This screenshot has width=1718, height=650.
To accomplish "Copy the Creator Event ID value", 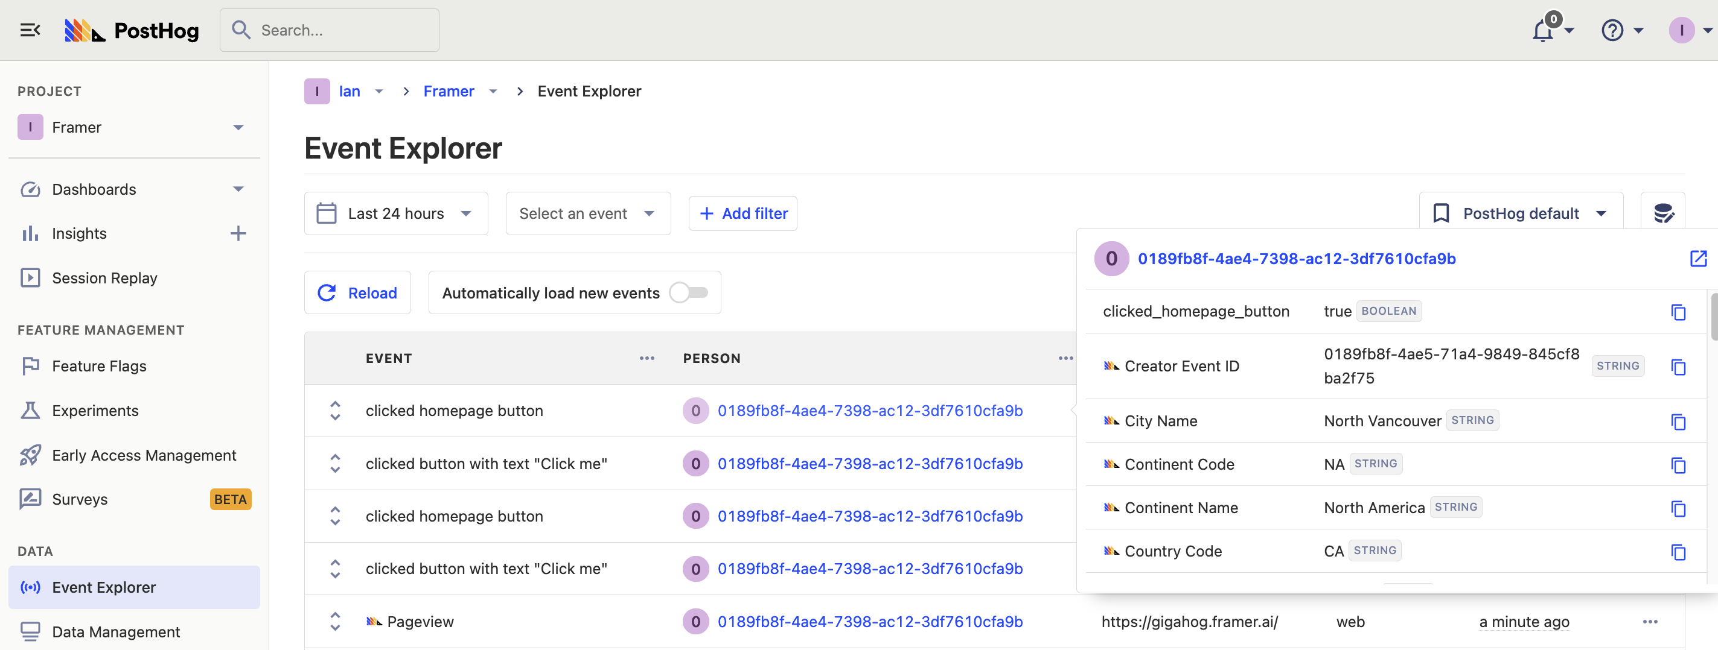I will click(1678, 367).
